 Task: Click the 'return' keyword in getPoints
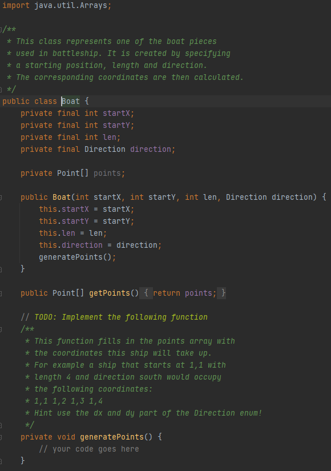[x=167, y=293]
